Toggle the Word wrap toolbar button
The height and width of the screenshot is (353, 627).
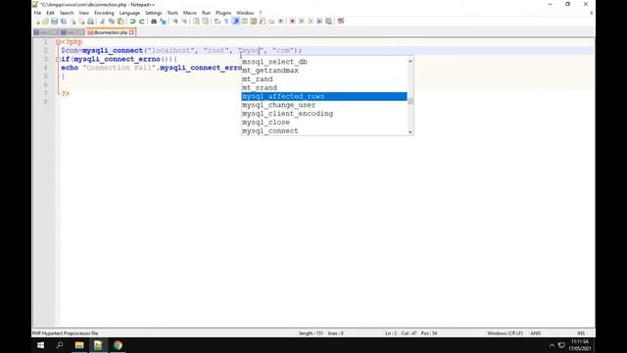[x=217, y=22]
